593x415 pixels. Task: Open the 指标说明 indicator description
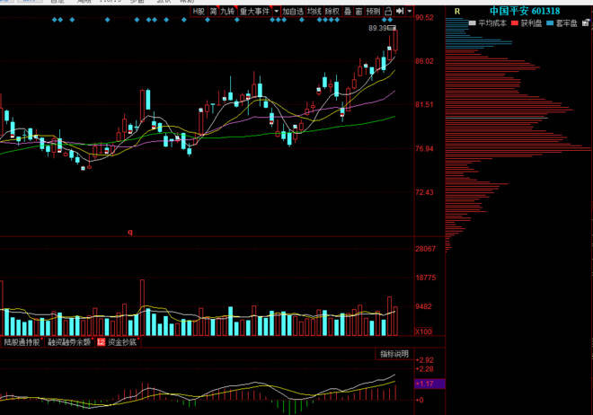coord(394,354)
